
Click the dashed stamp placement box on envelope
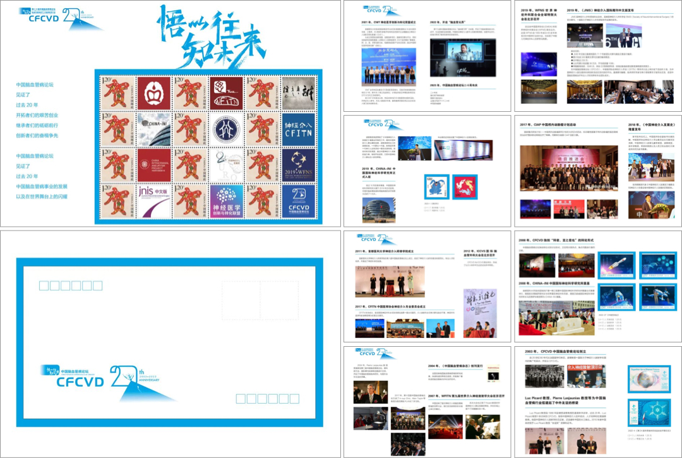coord(260,301)
